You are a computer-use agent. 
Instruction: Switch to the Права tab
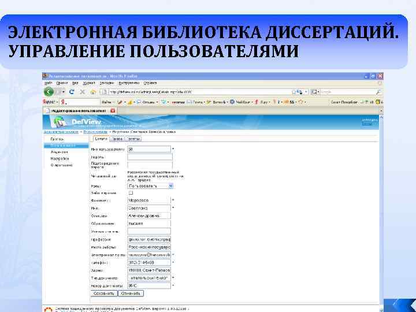click(117, 139)
